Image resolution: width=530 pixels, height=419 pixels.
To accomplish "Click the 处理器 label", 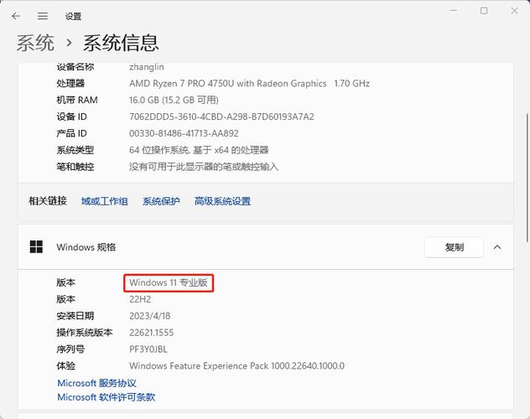I will (x=70, y=84).
